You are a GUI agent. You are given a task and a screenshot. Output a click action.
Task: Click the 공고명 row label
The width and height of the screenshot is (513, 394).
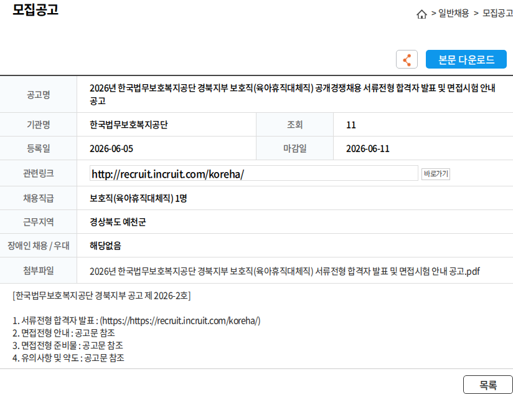38,95
